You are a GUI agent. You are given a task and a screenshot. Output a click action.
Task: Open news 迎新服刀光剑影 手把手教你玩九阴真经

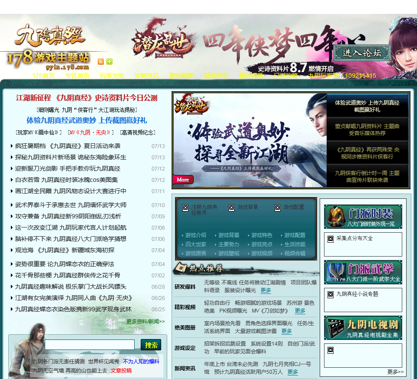68,168
